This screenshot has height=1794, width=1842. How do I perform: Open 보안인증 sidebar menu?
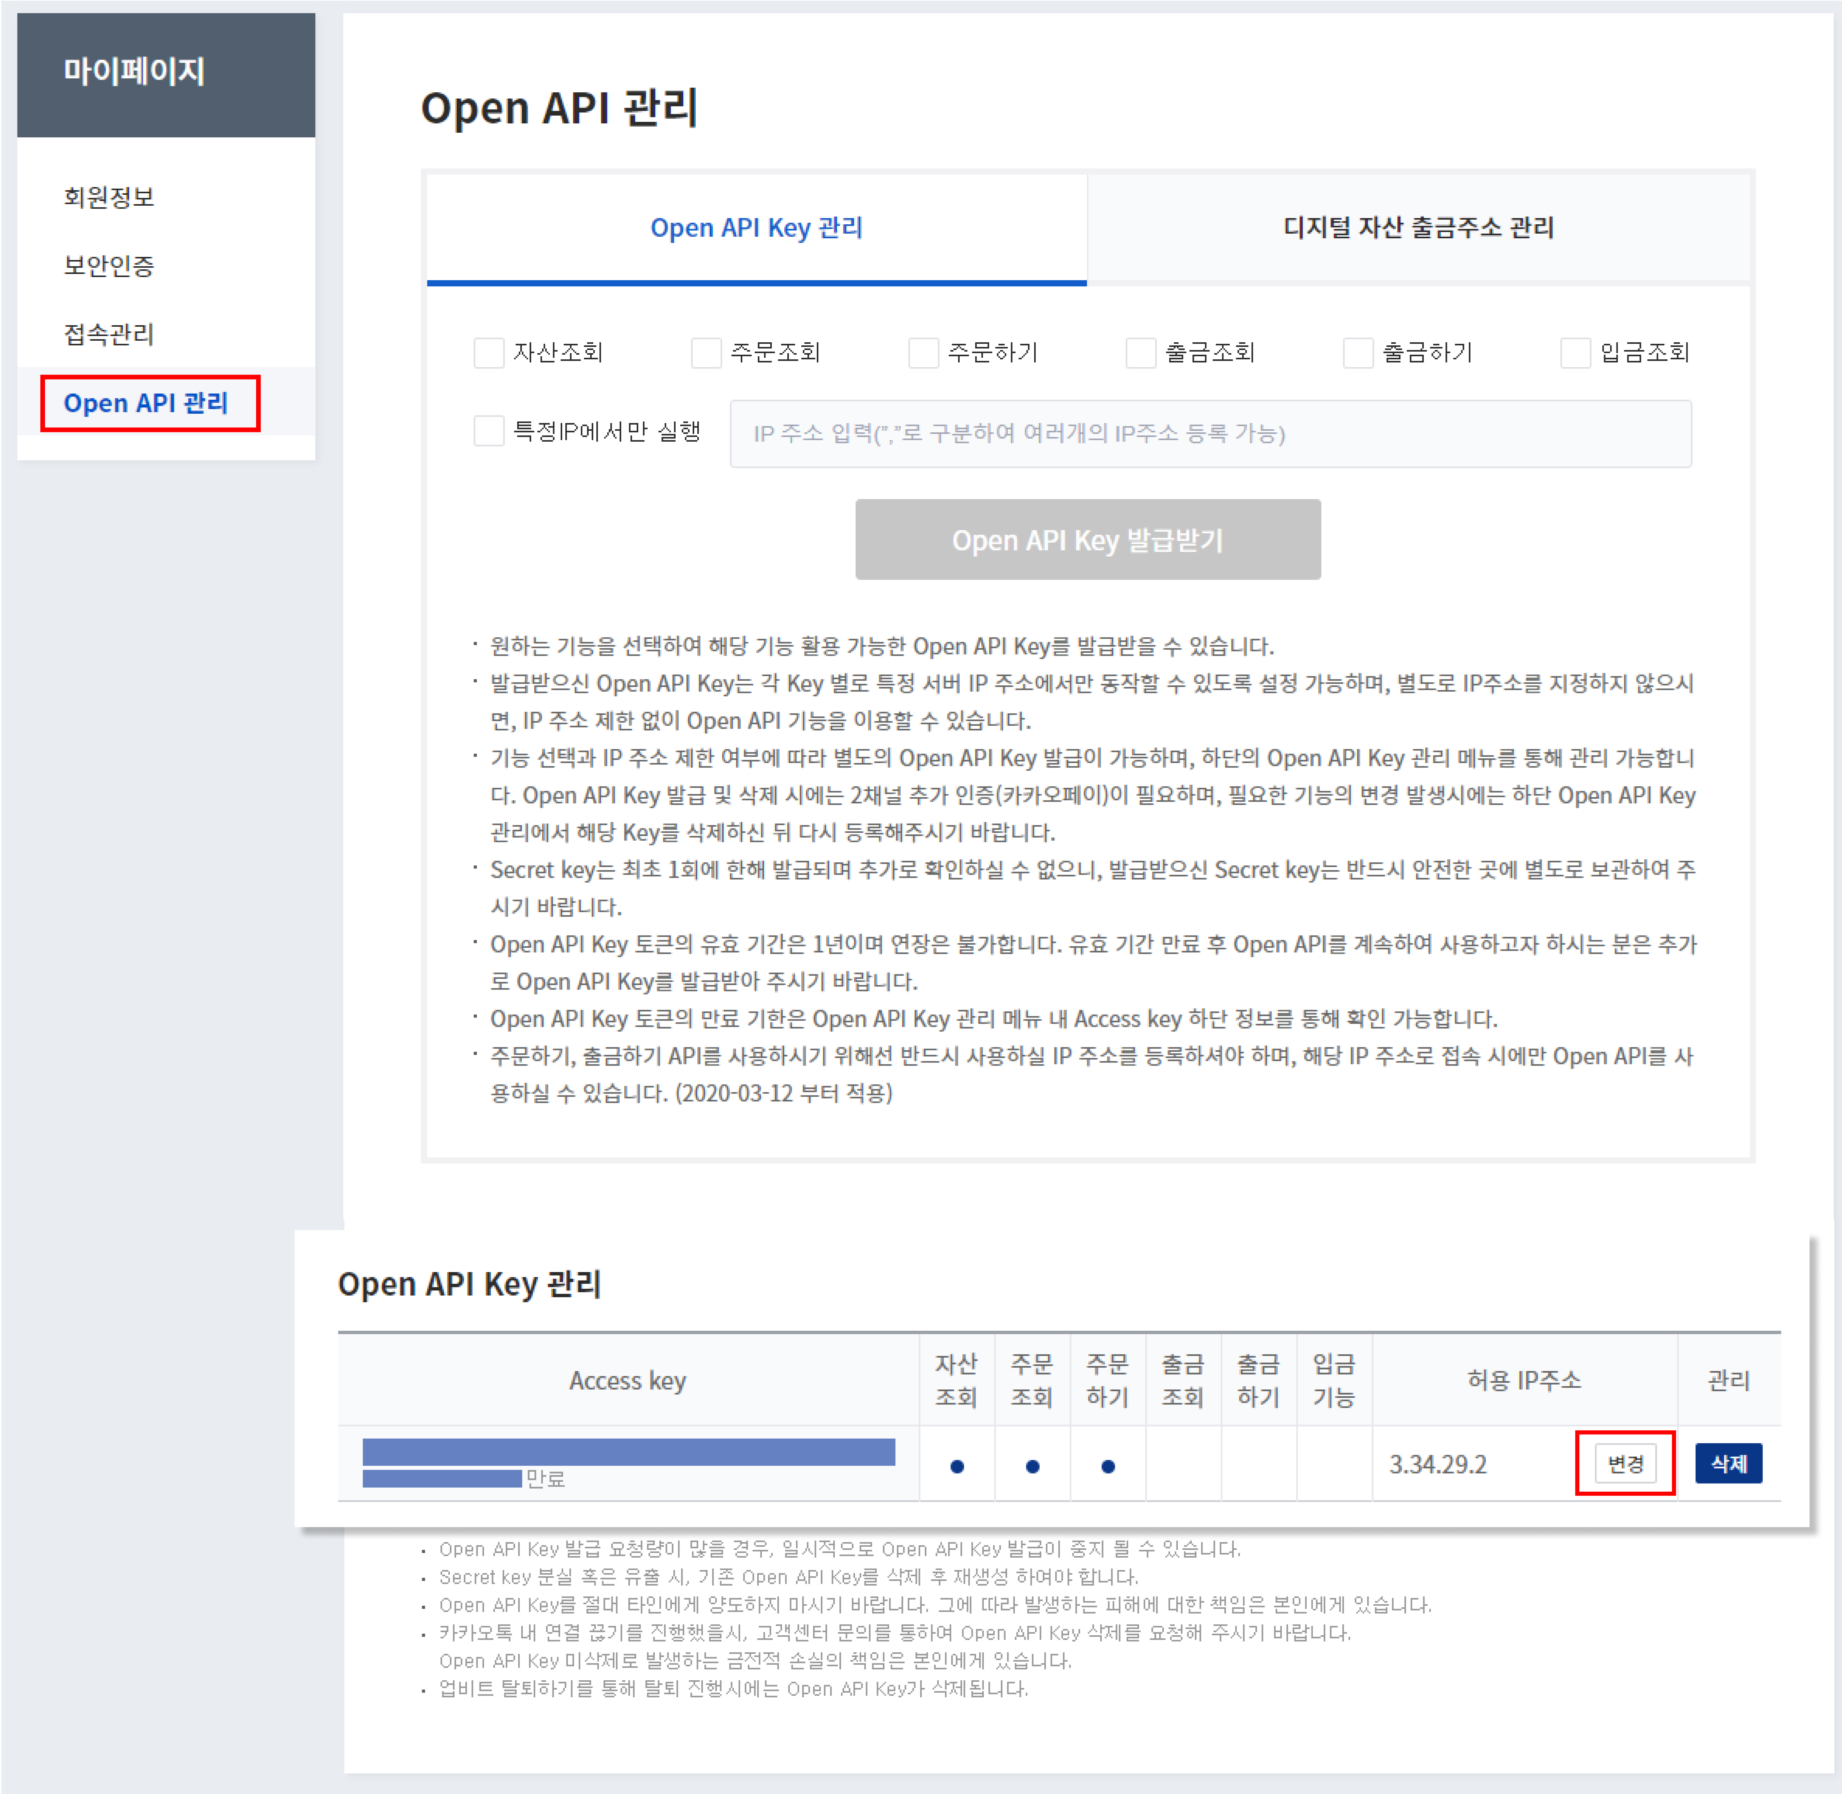(x=109, y=266)
